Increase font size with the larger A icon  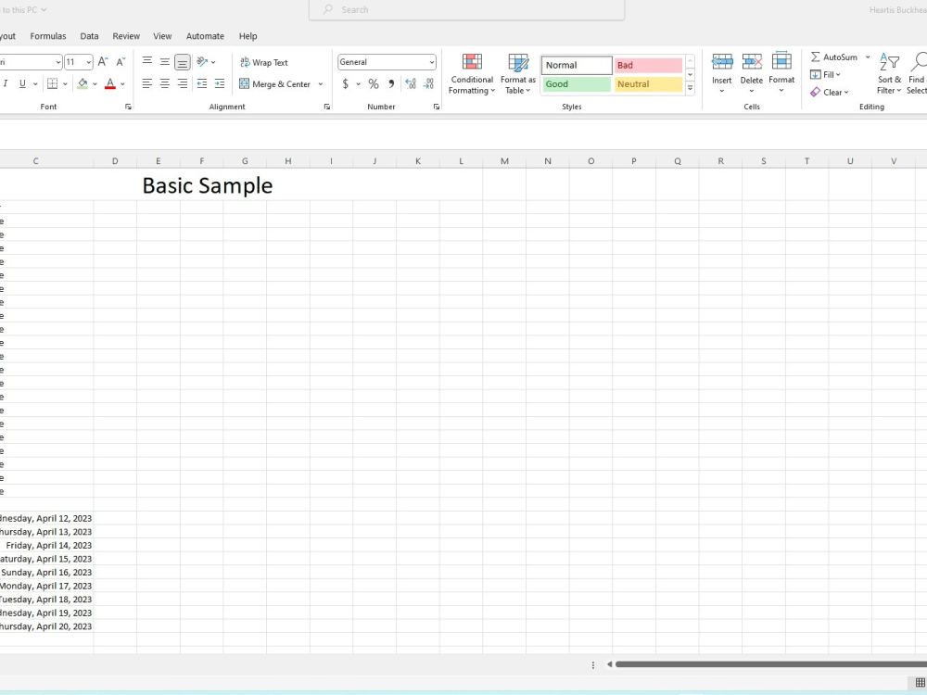(x=103, y=61)
